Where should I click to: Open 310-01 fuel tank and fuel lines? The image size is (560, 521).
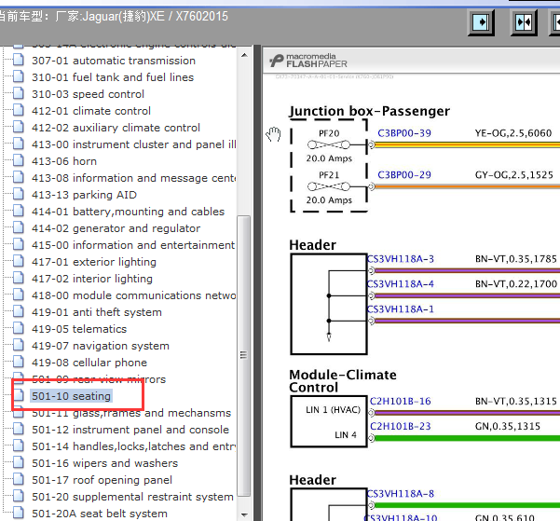(x=113, y=77)
